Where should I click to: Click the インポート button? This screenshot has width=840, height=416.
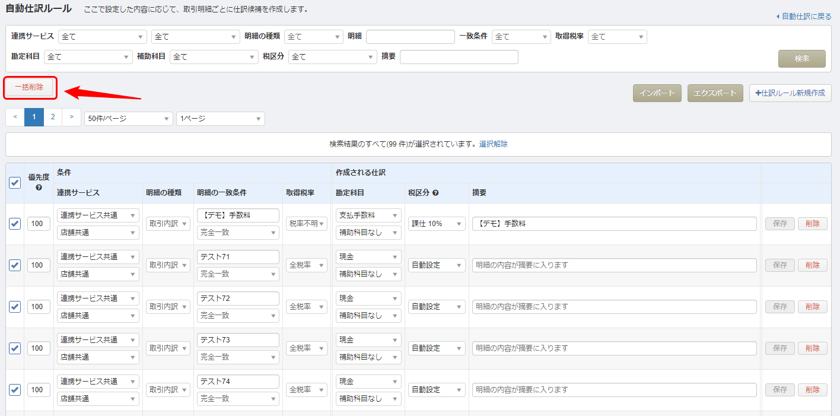[x=657, y=93]
